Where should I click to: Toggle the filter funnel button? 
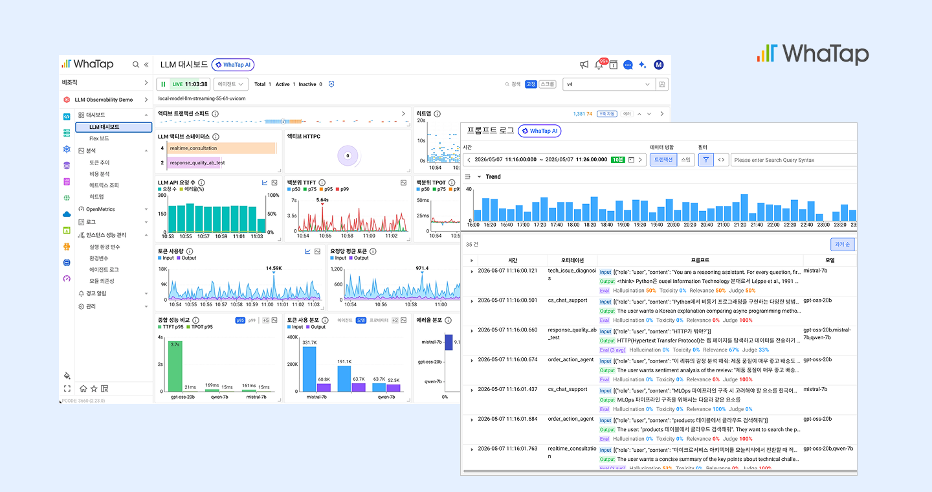coord(706,160)
